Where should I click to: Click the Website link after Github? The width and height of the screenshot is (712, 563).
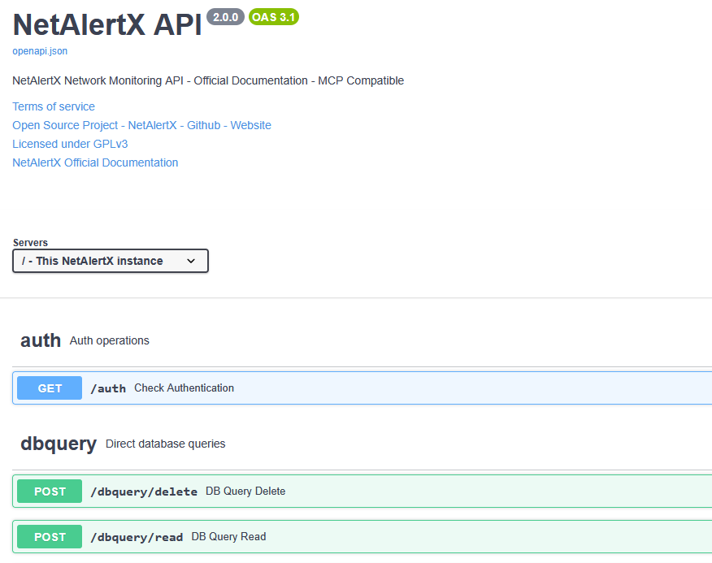(250, 125)
